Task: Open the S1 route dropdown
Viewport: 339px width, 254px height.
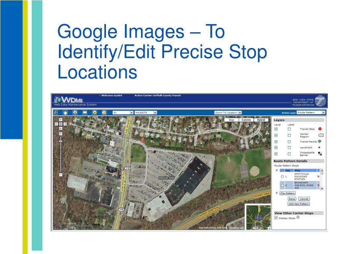Action: (x=123, y=112)
